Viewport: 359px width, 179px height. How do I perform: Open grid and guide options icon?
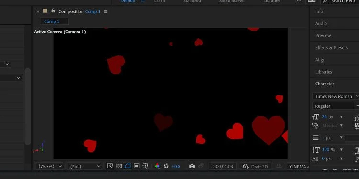(145, 166)
